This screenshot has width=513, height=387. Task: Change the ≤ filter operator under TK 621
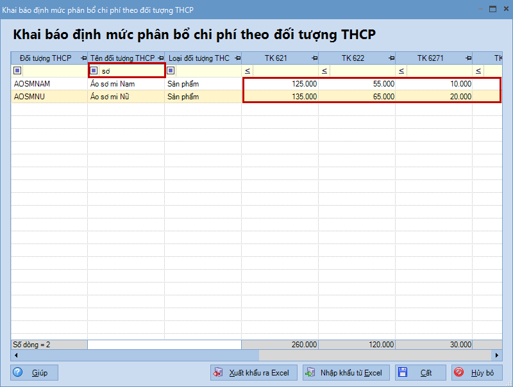pos(248,70)
